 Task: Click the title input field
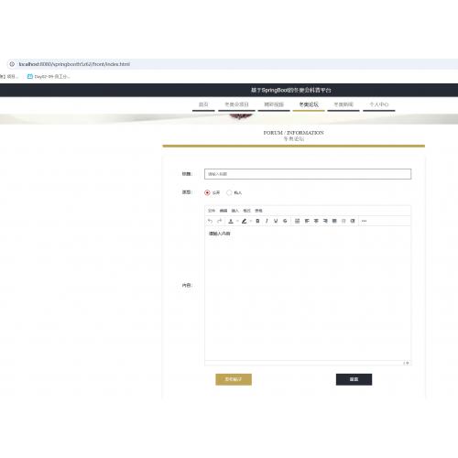(308, 174)
